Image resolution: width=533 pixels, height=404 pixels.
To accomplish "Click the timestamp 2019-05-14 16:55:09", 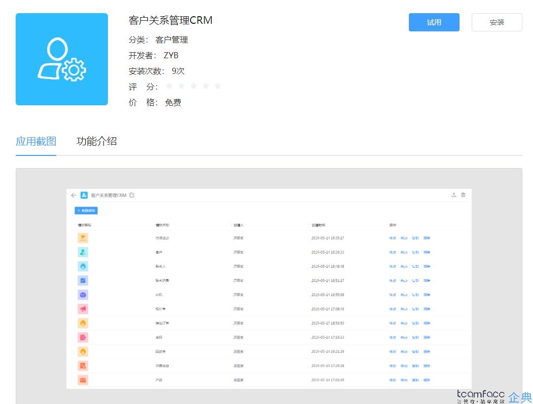I will 328,295.
